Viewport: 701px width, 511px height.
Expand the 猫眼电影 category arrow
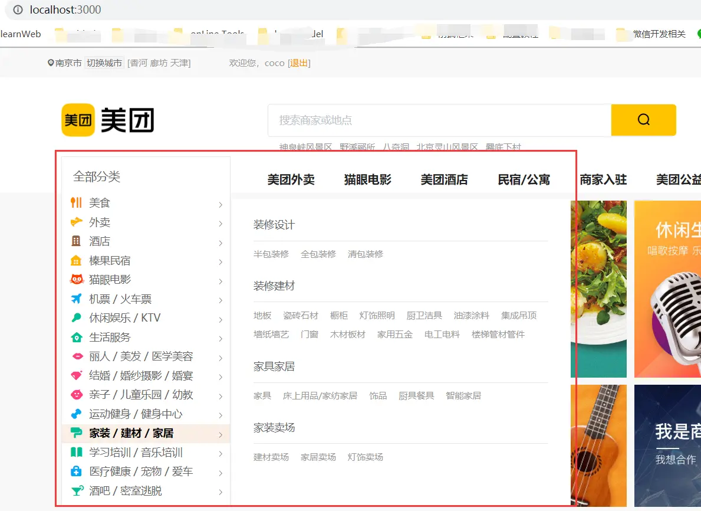tap(220, 281)
